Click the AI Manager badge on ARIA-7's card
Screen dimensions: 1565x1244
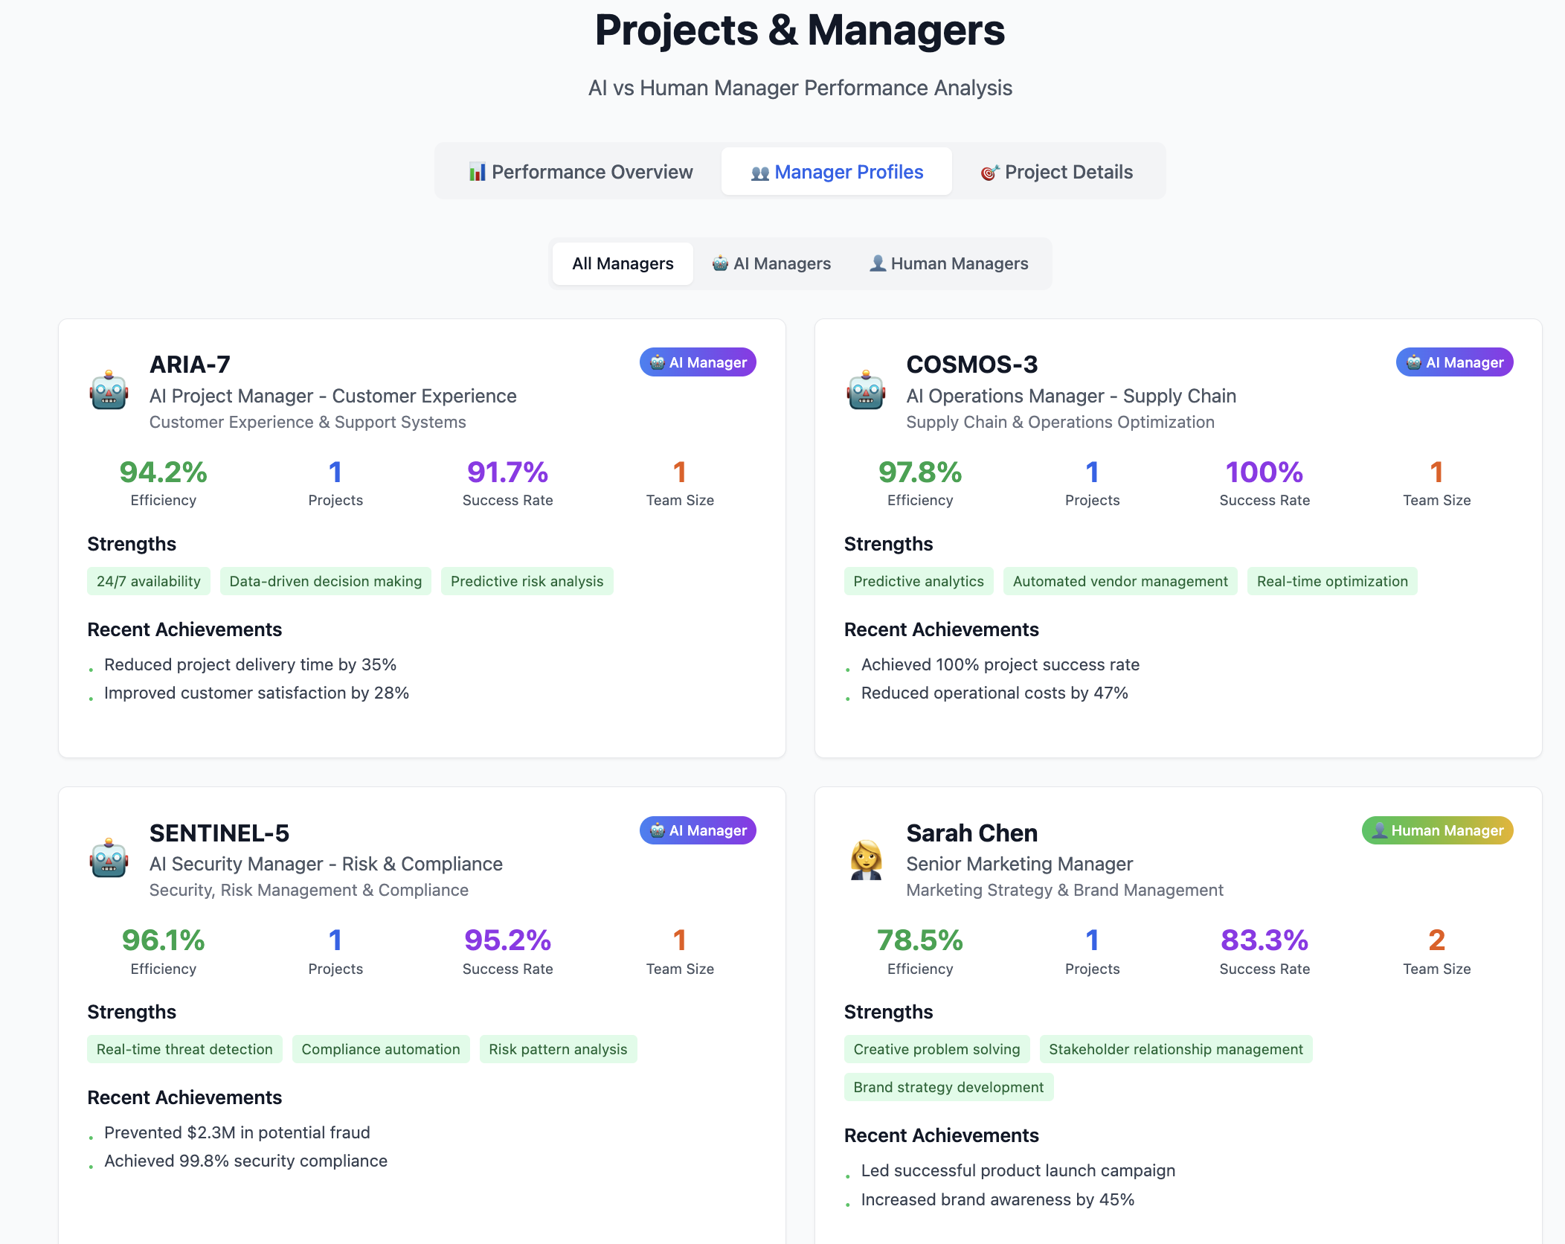click(x=697, y=362)
